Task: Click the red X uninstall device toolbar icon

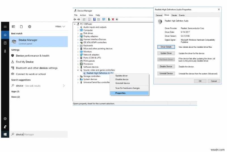Action: coord(113,19)
